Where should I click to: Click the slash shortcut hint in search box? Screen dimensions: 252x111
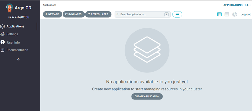[166, 14]
